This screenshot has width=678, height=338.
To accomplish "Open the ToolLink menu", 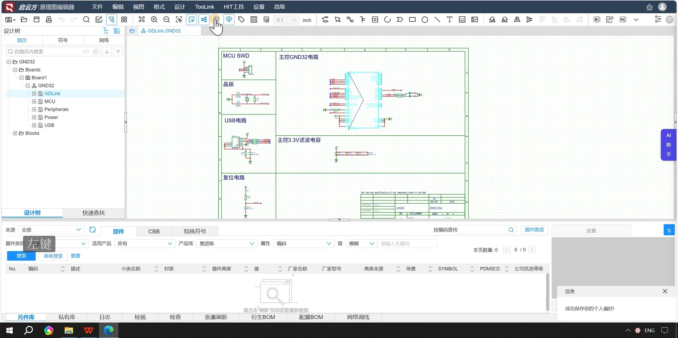I will click(204, 7).
